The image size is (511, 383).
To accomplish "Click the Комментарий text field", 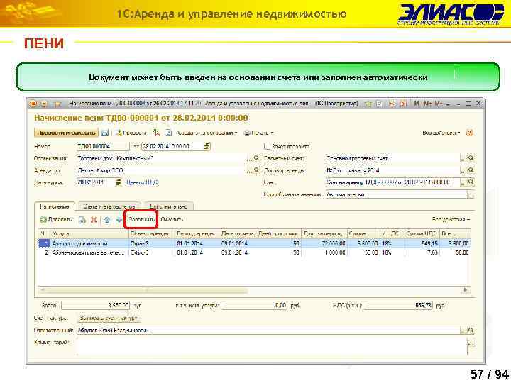I will tap(272, 347).
